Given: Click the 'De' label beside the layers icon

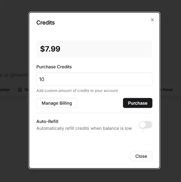Looking at the screenshot, I should click(x=27, y=90).
